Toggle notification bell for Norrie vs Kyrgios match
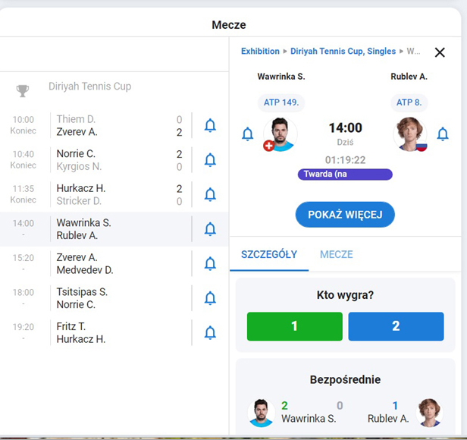Viewport: 467px width, 440px height. 211,160
